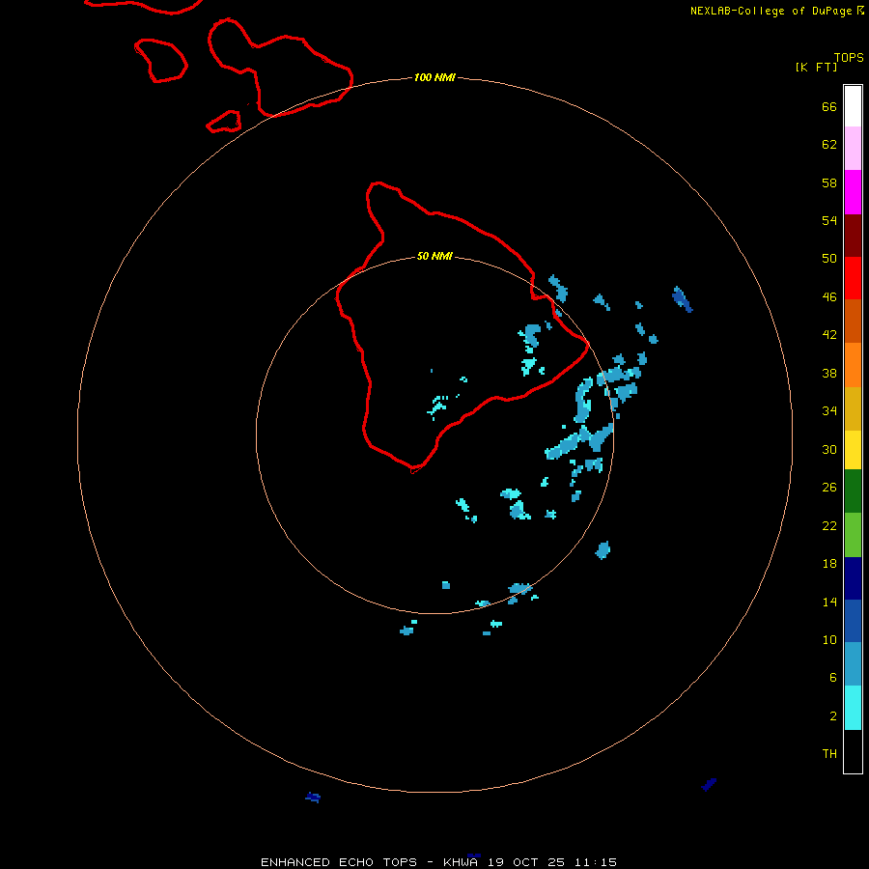Select the light pink legend swatch

coord(853,148)
